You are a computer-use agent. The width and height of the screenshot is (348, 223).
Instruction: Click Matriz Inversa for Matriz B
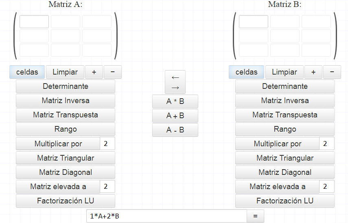285,101
